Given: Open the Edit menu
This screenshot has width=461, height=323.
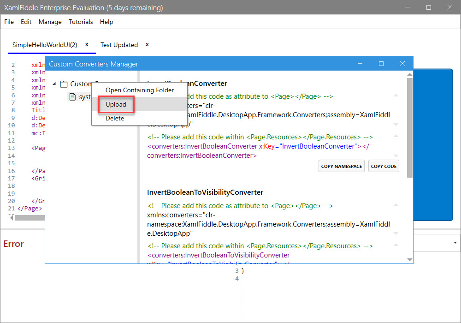Looking at the screenshot, I should coord(26,22).
